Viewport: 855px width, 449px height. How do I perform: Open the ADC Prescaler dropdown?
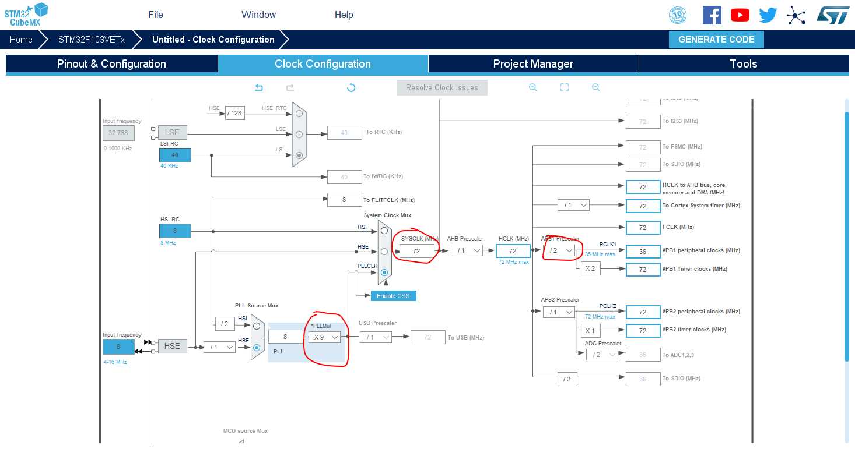[602, 355]
